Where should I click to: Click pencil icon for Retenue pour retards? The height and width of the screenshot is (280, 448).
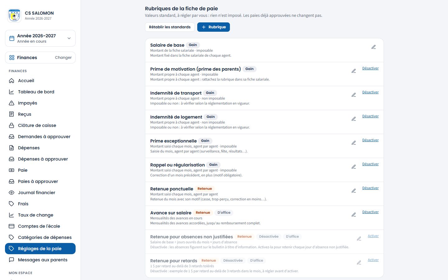(359, 263)
